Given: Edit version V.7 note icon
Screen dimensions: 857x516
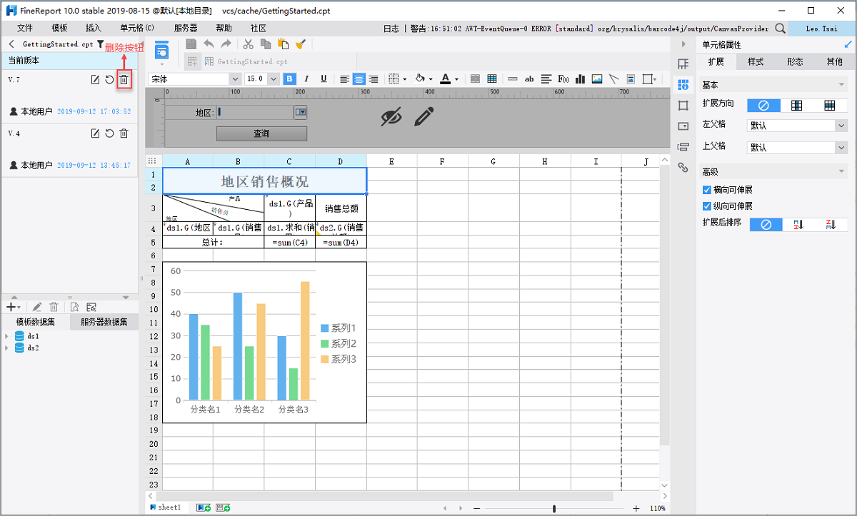Looking at the screenshot, I should tap(95, 79).
